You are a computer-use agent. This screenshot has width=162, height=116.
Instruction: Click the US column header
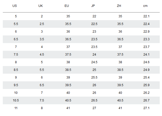[x=14, y=6]
